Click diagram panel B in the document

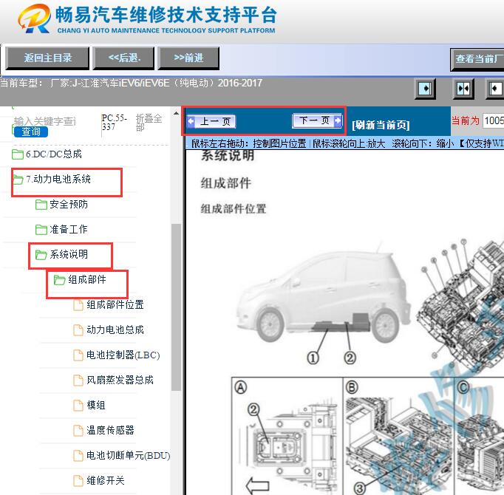click(x=399, y=436)
